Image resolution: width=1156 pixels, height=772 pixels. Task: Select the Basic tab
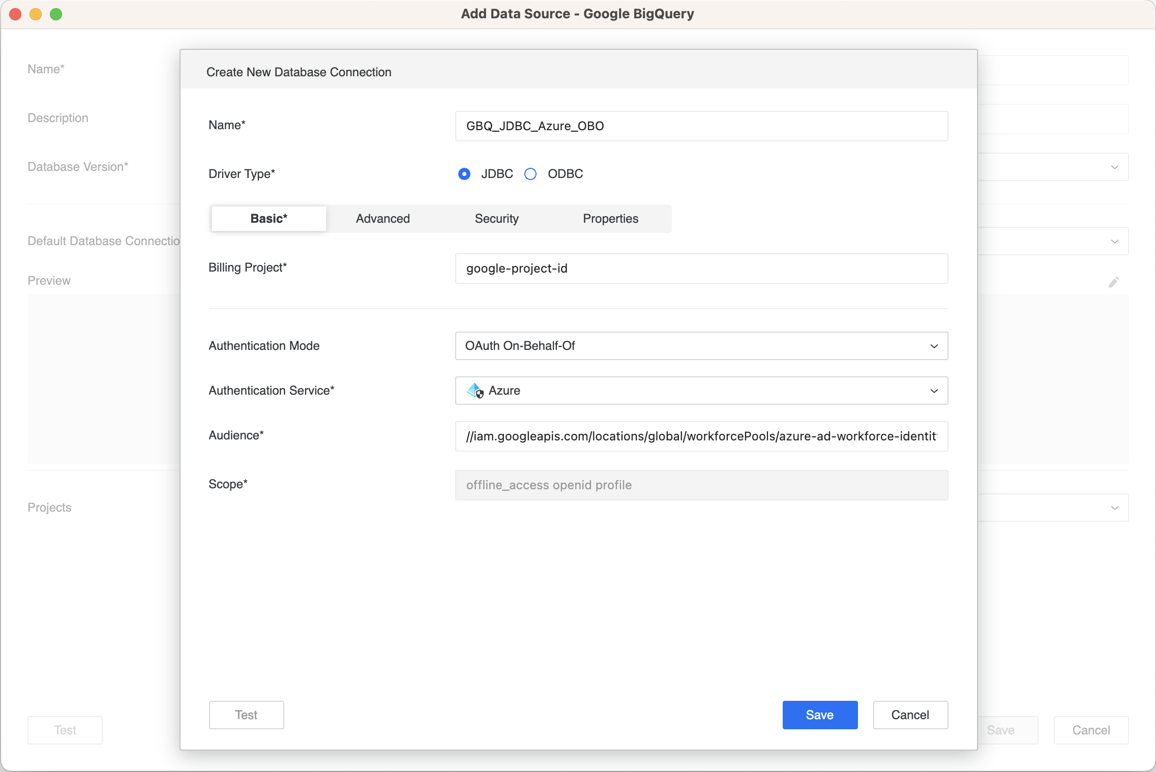click(269, 219)
